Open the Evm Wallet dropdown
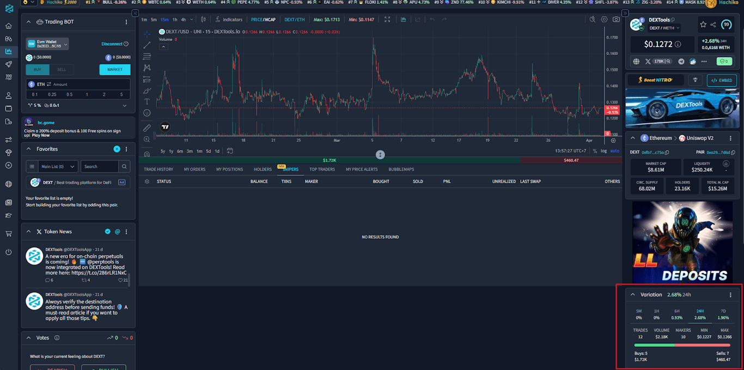The width and height of the screenshot is (744, 370). point(47,44)
